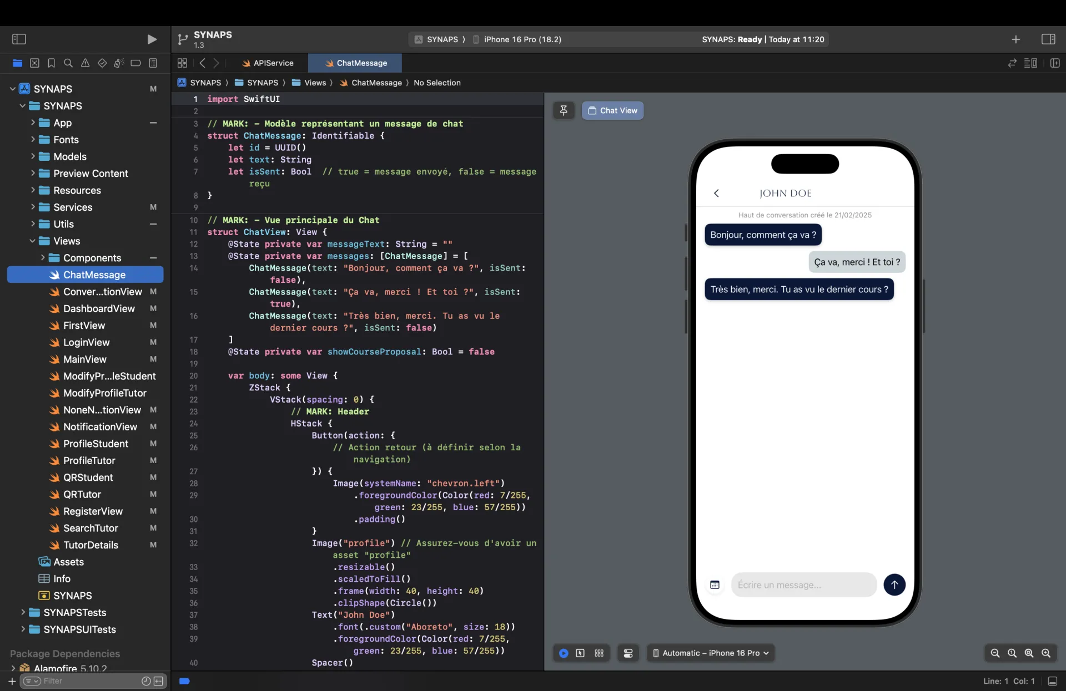Open the bookmark navigator
The image size is (1066, 691).
51,63
